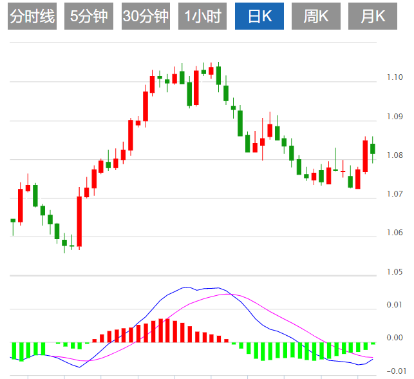Switch to the 月K monthly tab

[x=373, y=16]
